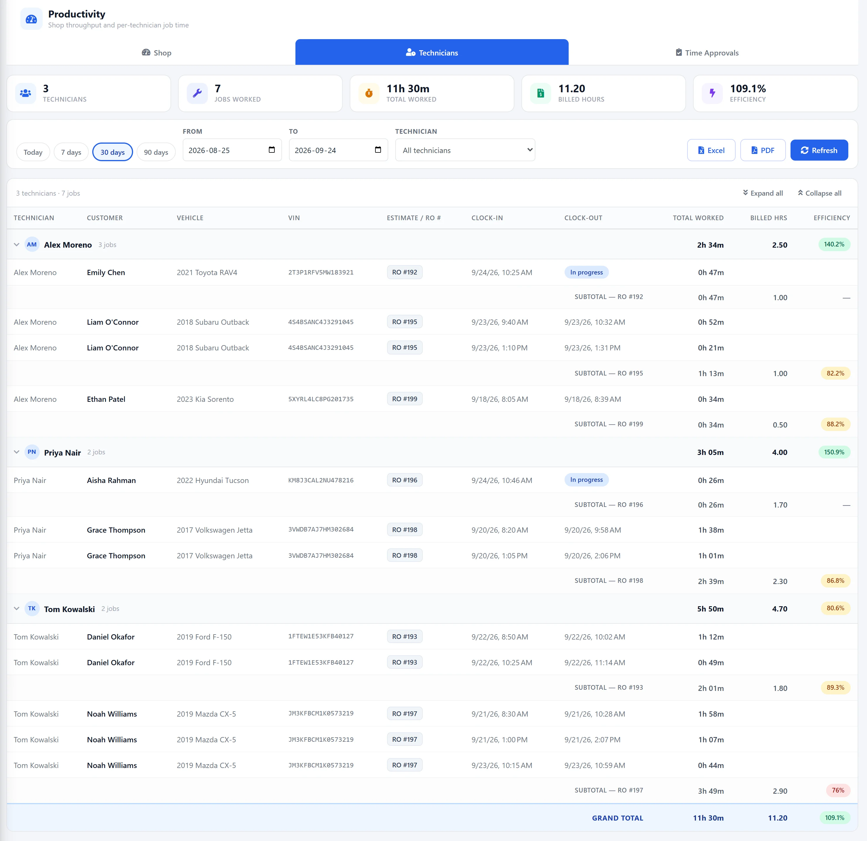The height and width of the screenshot is (841, 867).
Task: Click SUBTOTAL — RO #193 label
Action: click(x=609, y=687)
